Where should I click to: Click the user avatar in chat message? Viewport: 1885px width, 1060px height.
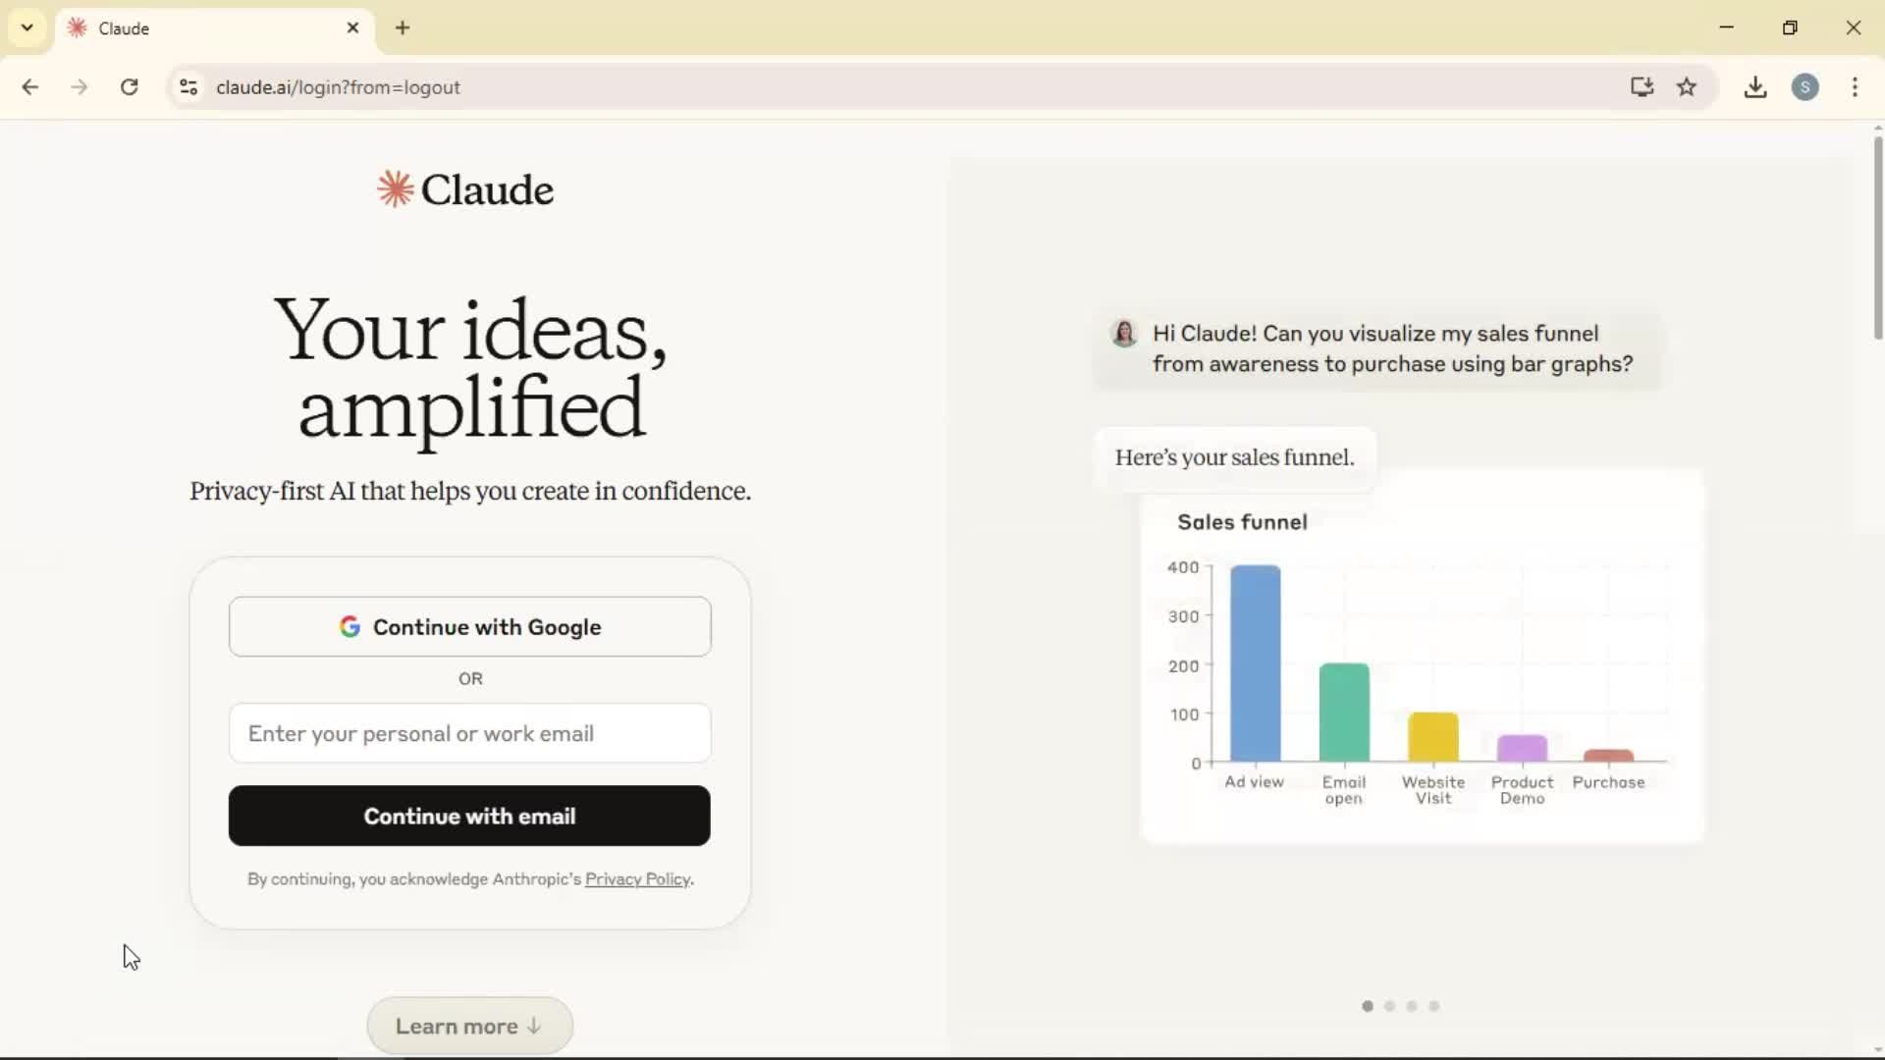[x=1124, y=334]
